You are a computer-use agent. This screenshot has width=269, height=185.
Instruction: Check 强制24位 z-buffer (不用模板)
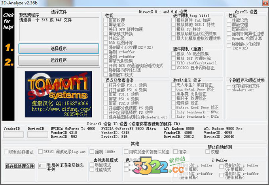pos(222,167)
